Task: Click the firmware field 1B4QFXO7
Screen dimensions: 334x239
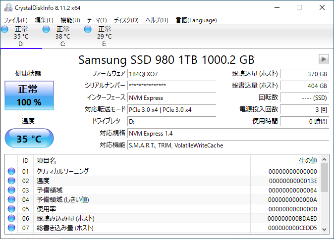Action: (171, 74)
